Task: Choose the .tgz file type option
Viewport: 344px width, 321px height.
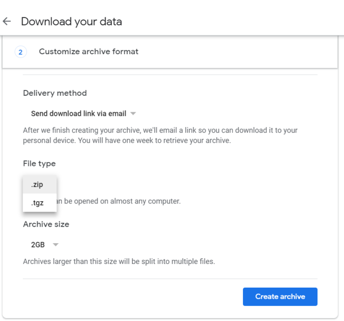Action: point(37,203)
